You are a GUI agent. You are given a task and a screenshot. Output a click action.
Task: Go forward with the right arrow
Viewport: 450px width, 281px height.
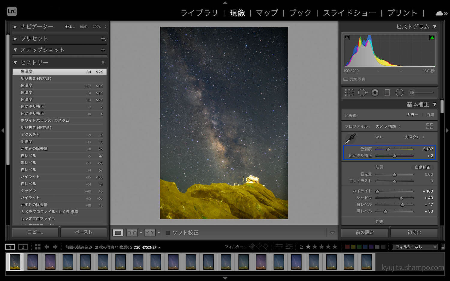(x=55, y=247)
